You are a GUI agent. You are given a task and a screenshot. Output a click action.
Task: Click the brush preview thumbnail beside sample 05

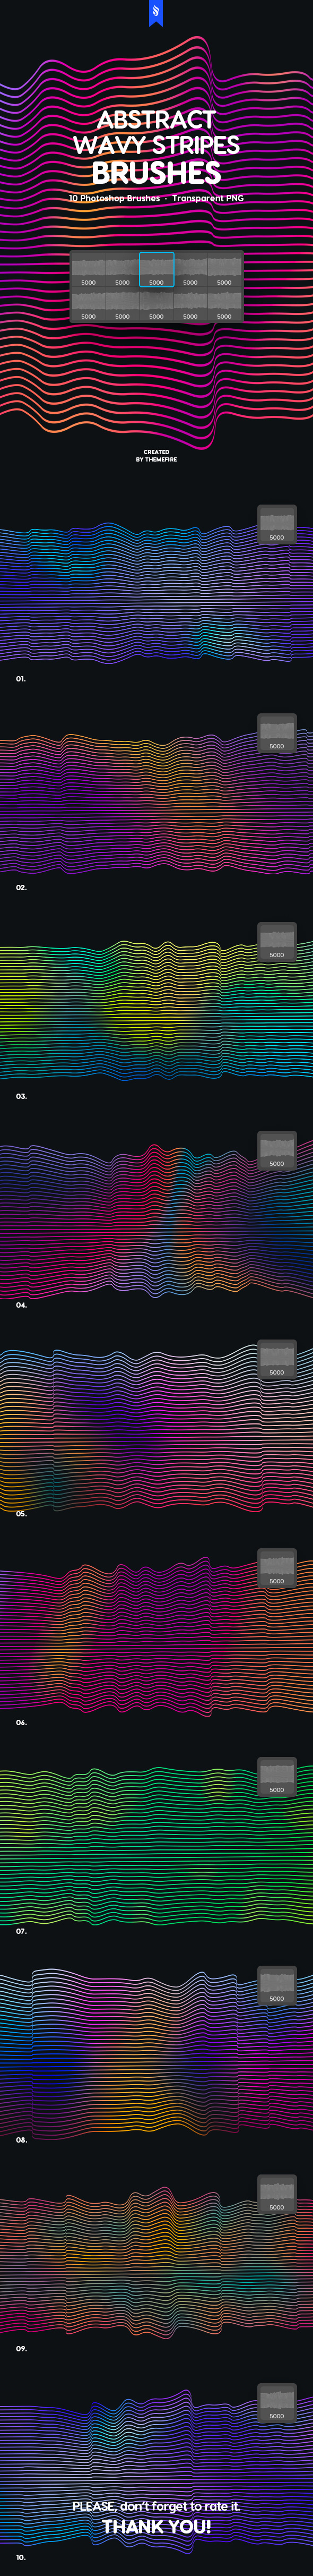pos(277,1360)
